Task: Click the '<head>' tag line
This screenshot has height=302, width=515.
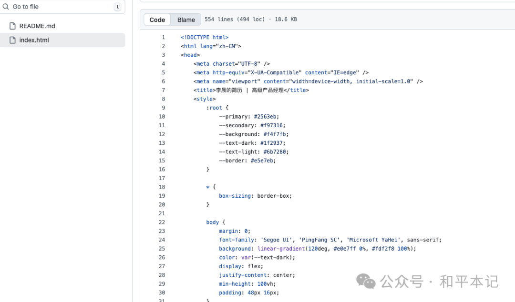Action: coord(190,55)
